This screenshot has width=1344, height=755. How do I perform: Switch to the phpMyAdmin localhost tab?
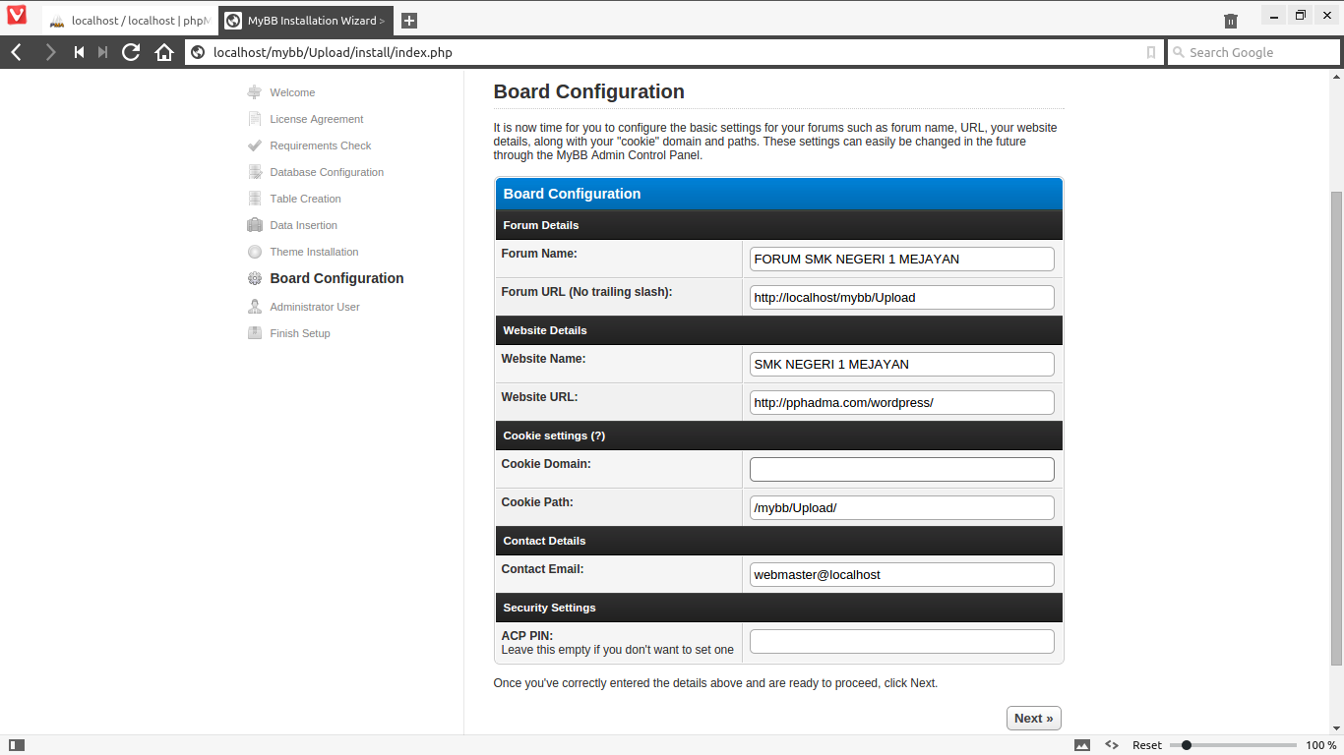click(x=128, y=21)
